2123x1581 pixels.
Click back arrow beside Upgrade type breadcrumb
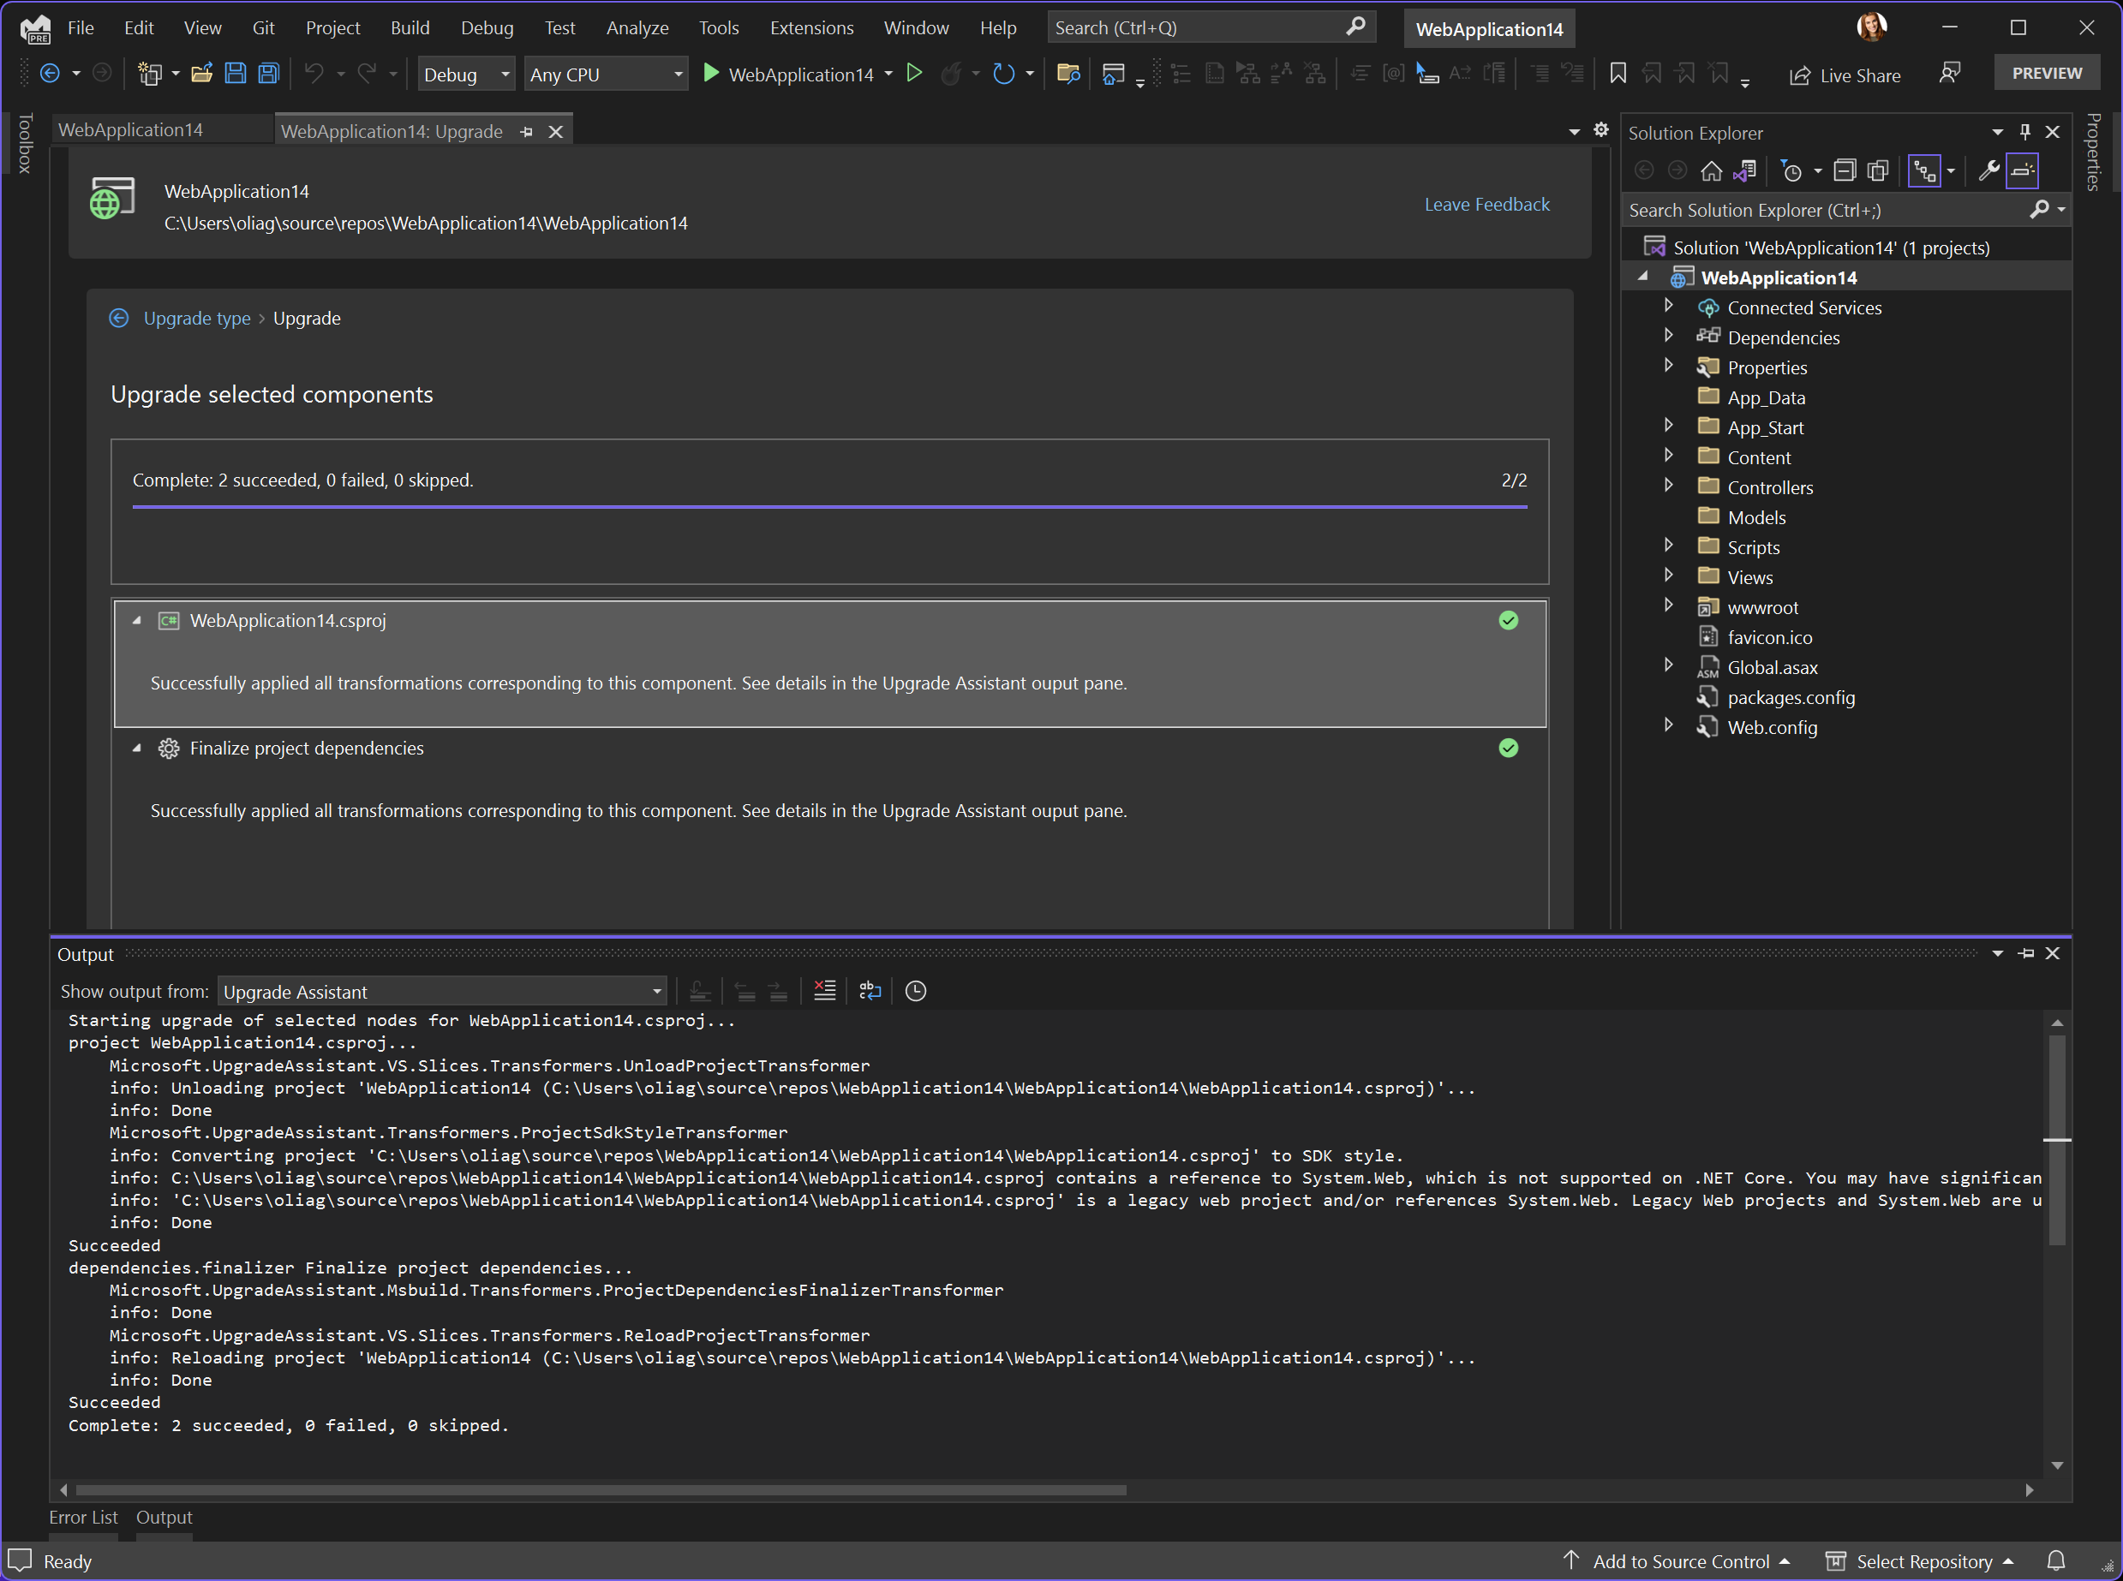119,318
